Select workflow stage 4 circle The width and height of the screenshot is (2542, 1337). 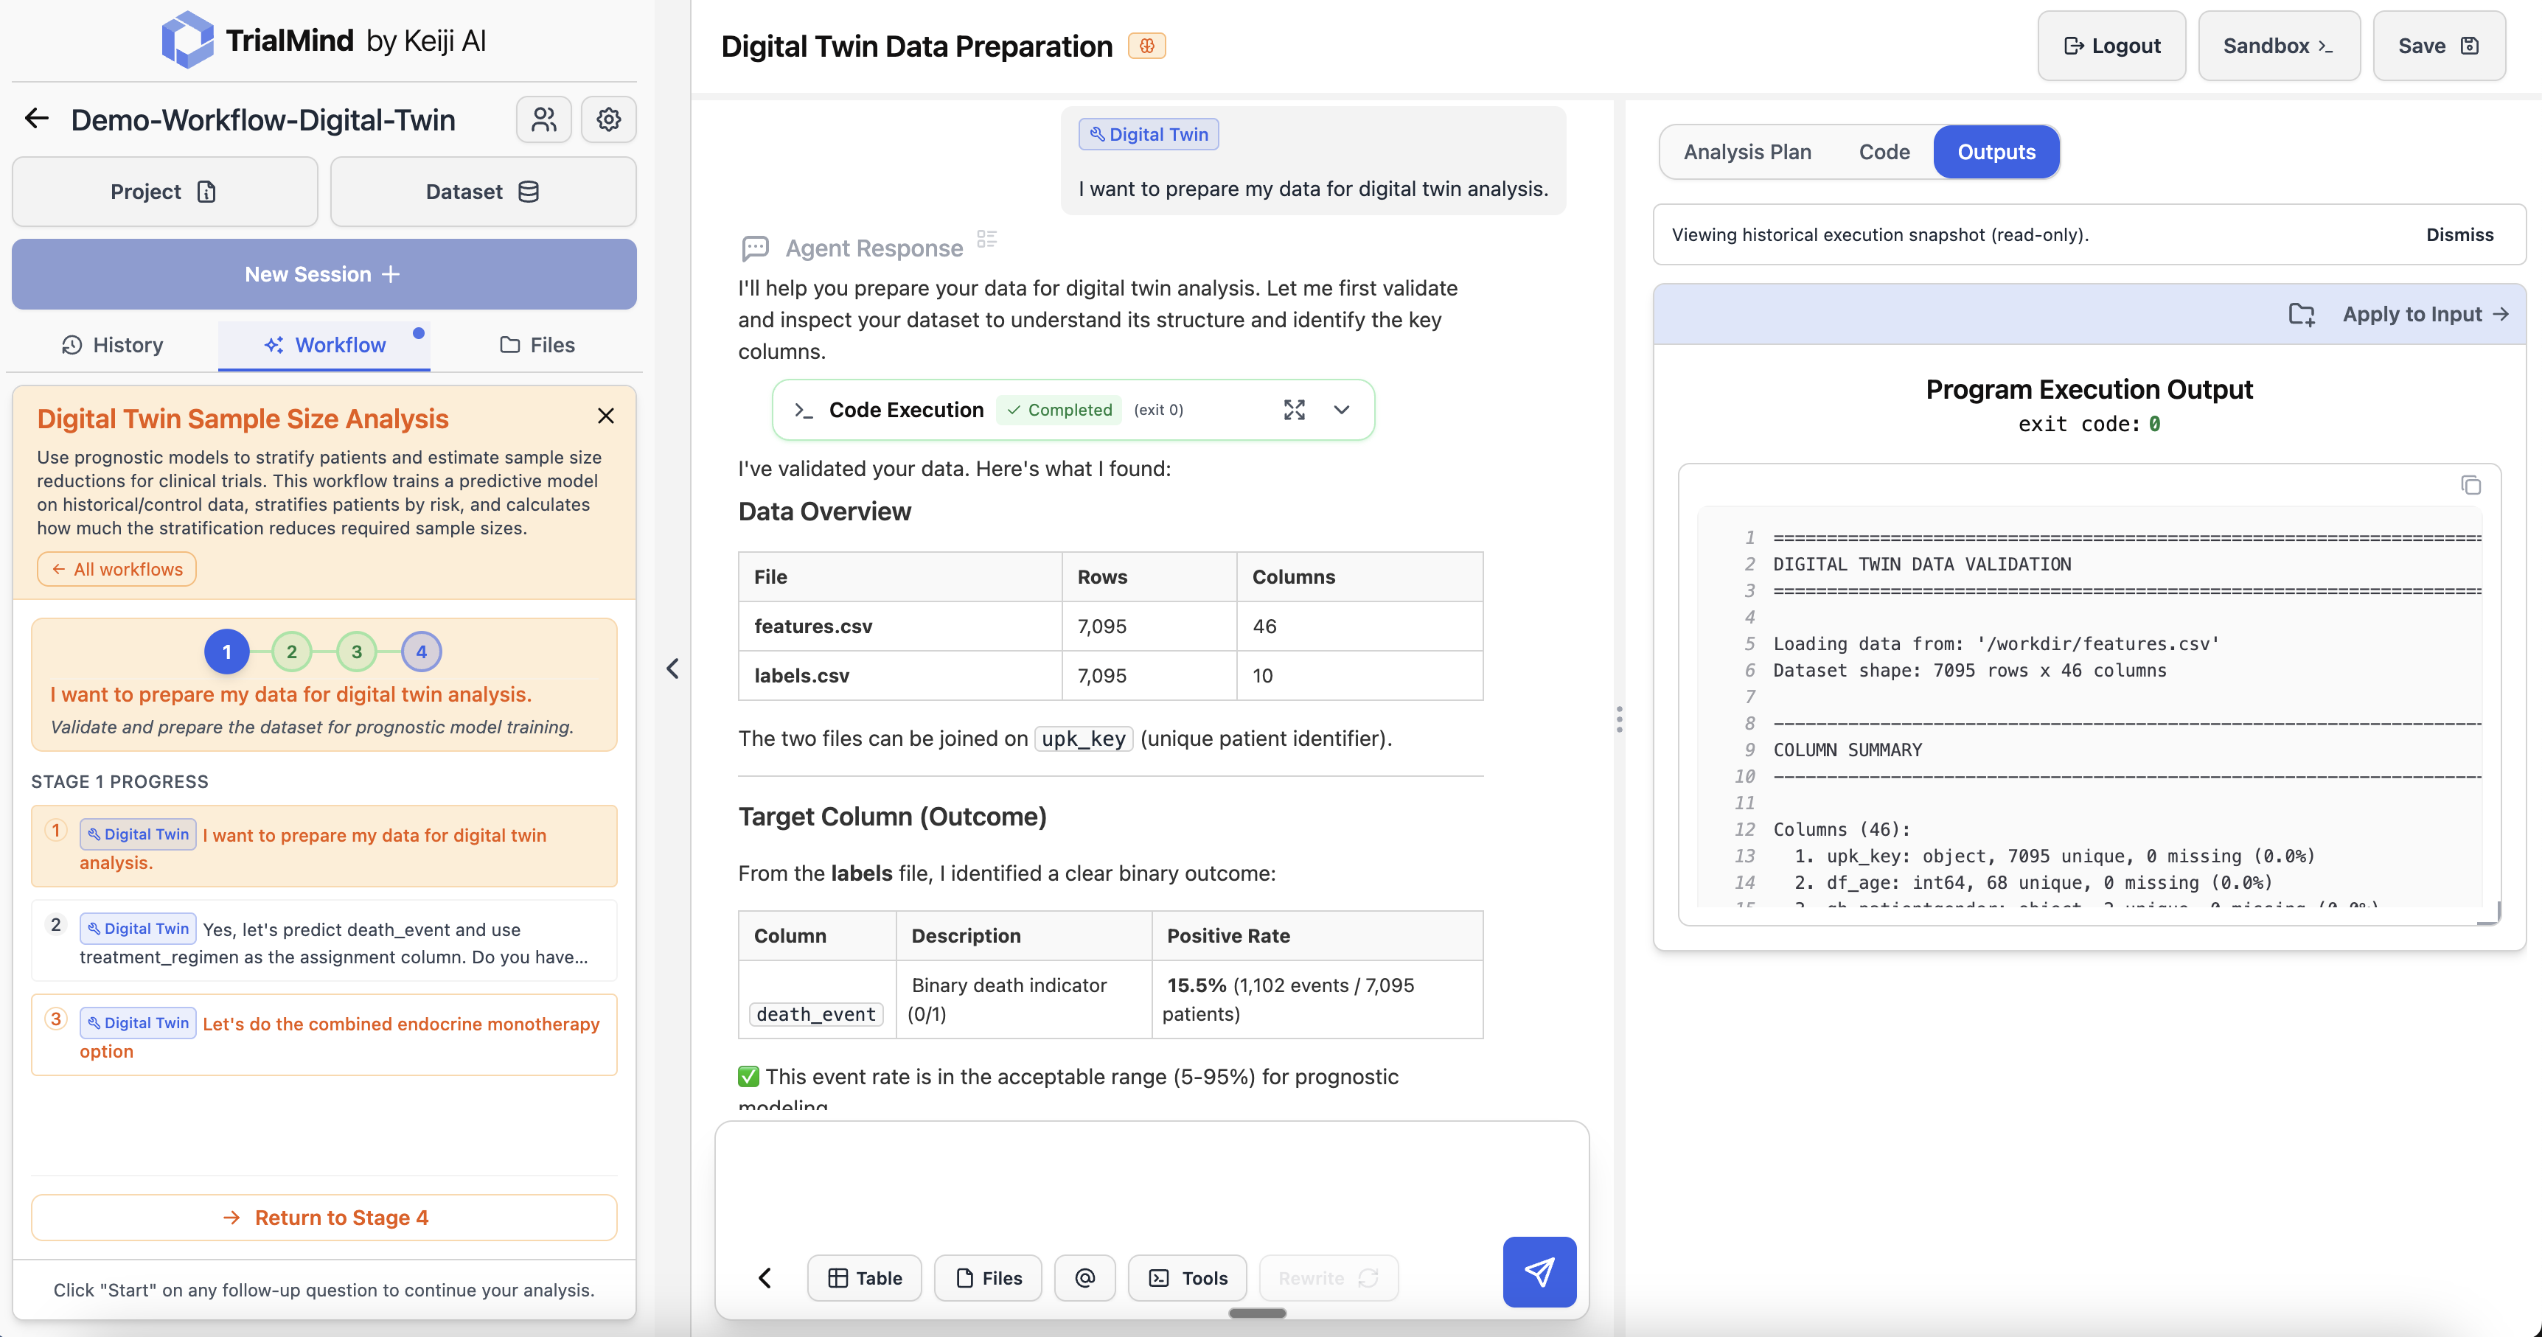tap(422, 652)
